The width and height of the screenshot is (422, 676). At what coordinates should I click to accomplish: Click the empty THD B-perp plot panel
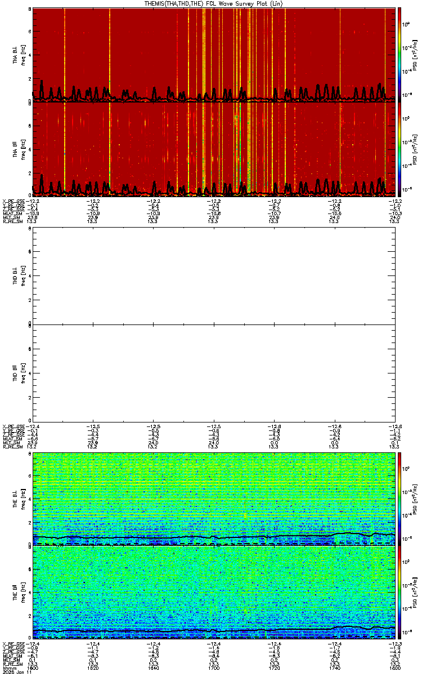point(214,277)
